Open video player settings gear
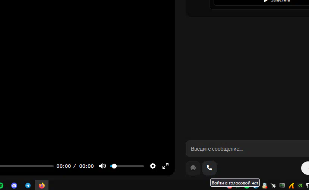The image size is (309, 190). [x=153, y=166]
